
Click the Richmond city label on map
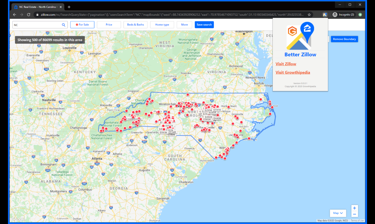tap(236, 66)
